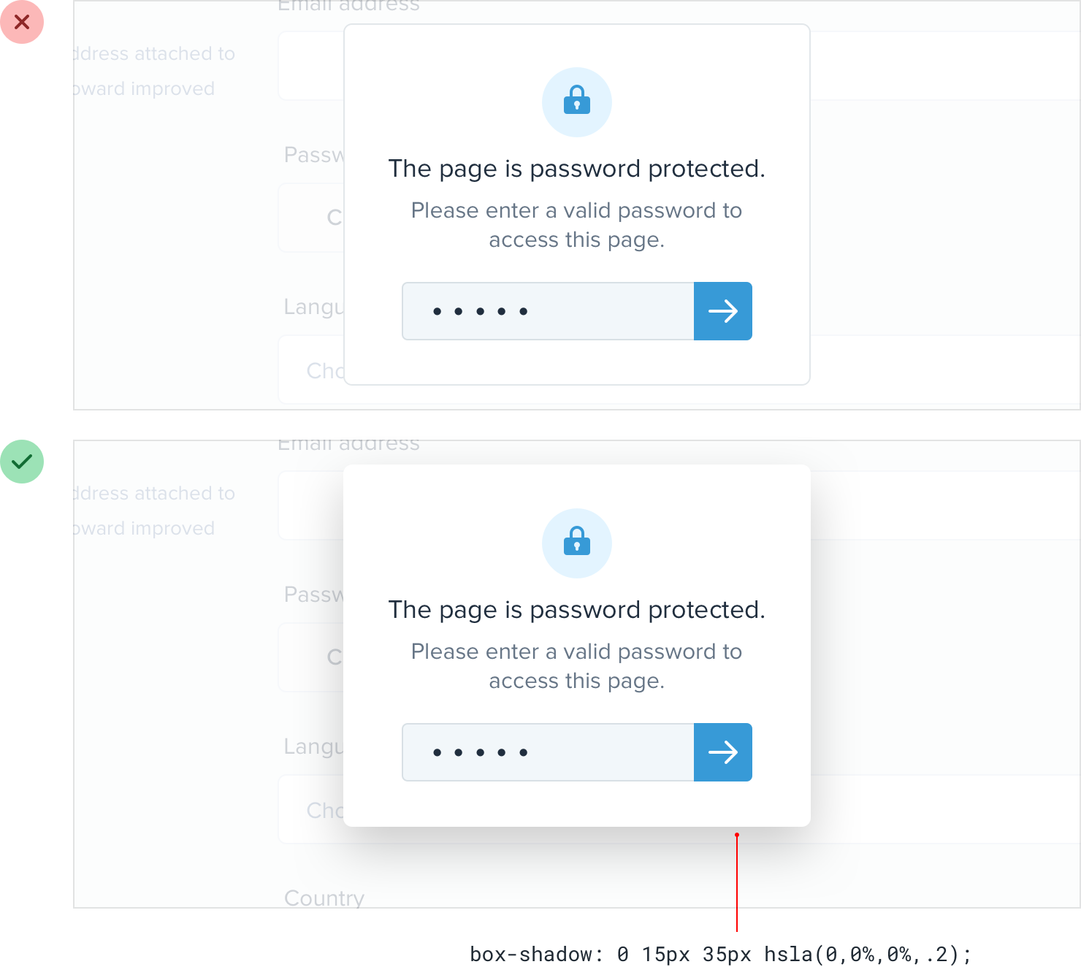Viewport: 1081px width, 967px height.
Task: Click the faded 'Country' label
Action: (324, 898)
